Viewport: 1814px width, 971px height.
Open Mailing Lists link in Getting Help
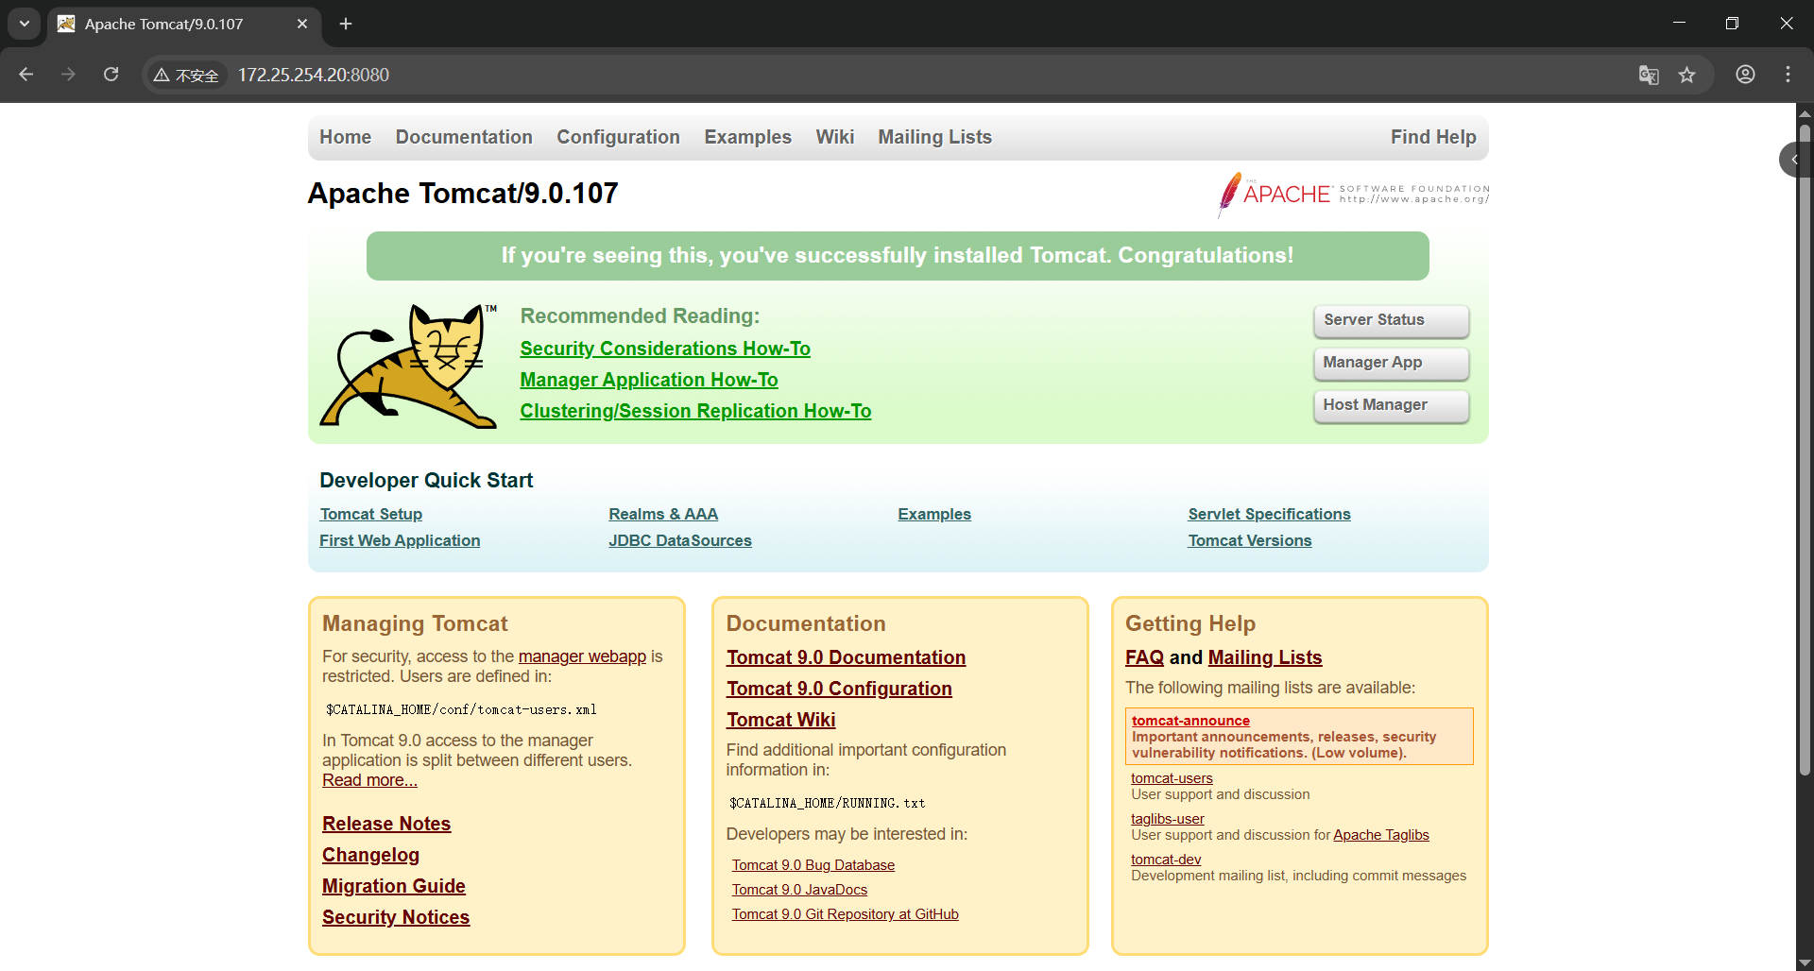(1265, 657)
